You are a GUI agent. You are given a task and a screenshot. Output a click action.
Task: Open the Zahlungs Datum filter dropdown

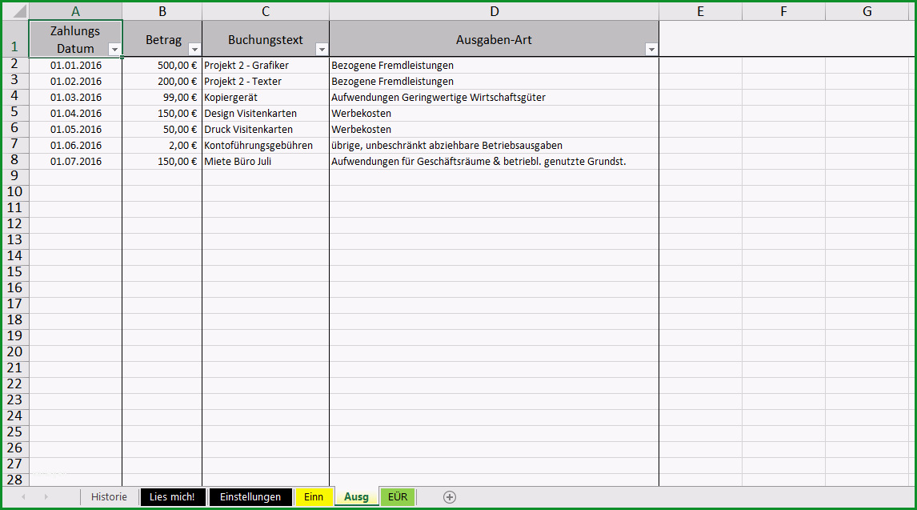[x=114, y=50]
